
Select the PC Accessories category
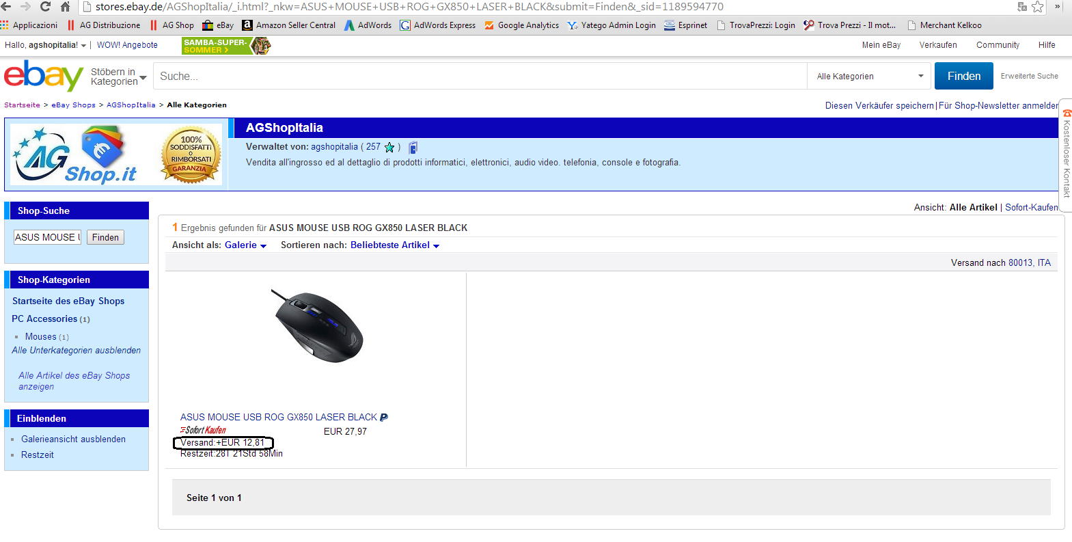(x=44, y=319)
